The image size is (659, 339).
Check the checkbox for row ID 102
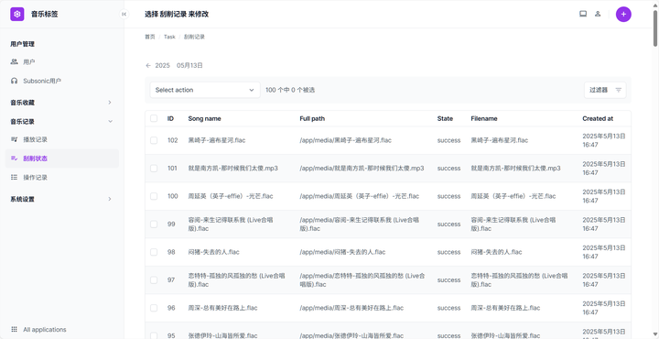click(154, 140)
